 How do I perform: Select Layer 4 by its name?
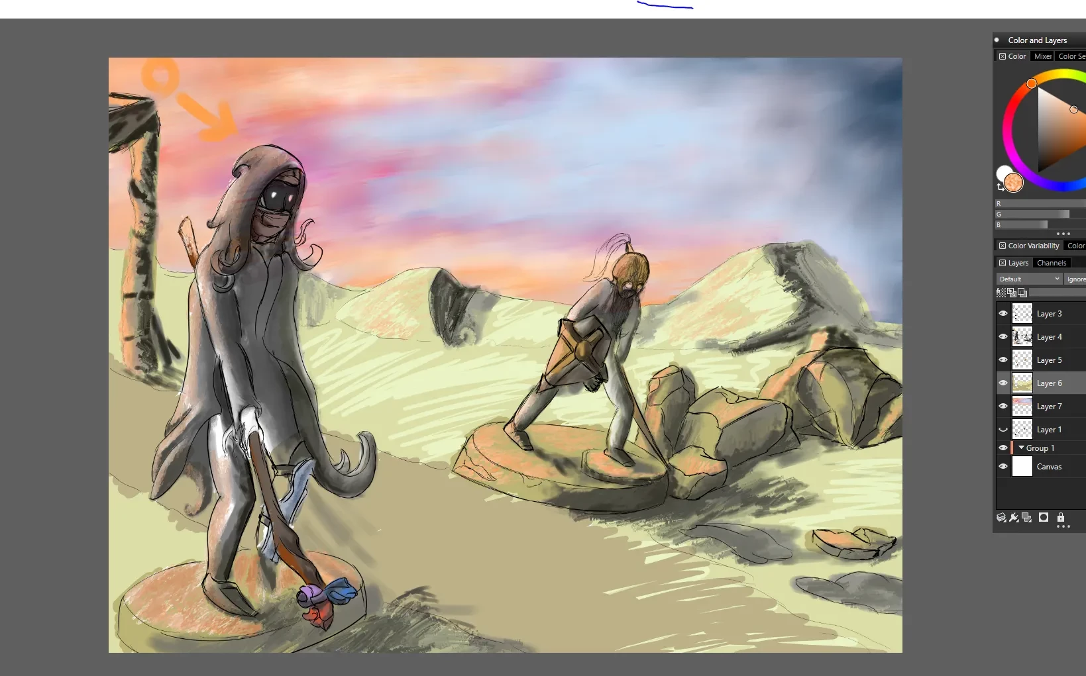pos(1049,337)
